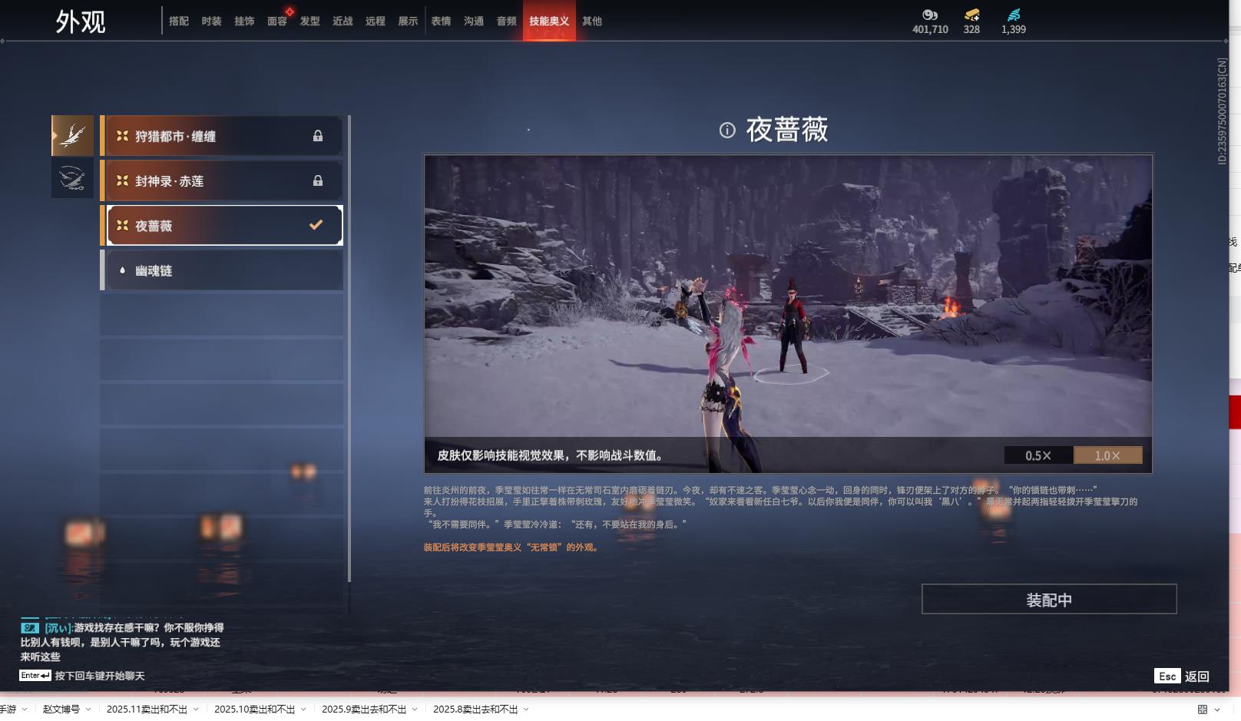Click the 装配中 equip button
This screenshot has width=1241, height=721.
coord(1049,599)
